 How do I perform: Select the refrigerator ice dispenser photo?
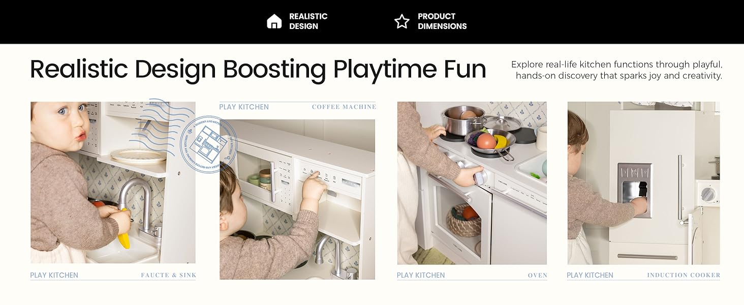coord(643,183)
